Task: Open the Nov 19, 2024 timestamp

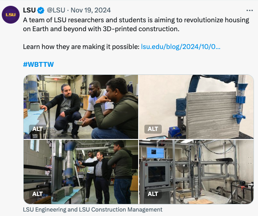Action: point(90,10)
